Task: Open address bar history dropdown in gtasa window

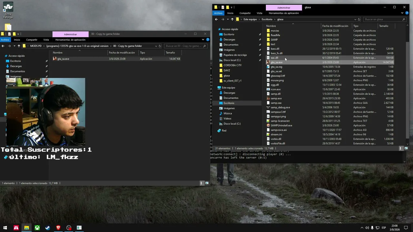Action: coord(355,19)
